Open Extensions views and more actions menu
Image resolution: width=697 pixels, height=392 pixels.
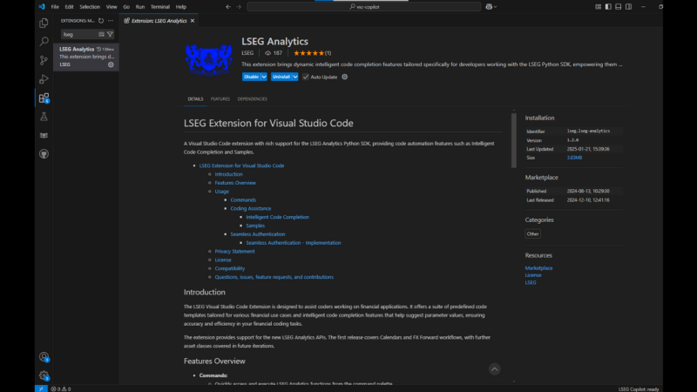click(111, 20)
